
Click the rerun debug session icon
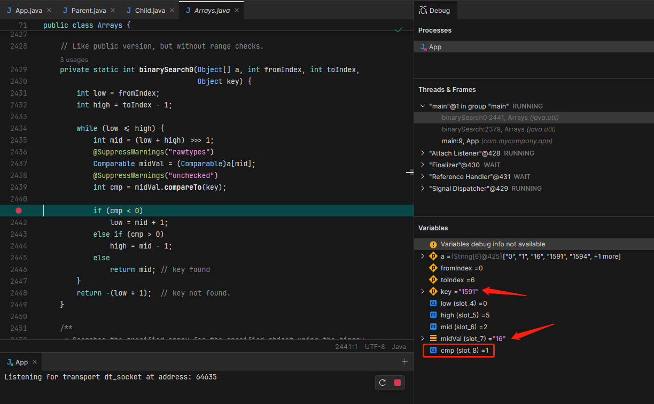383,383
